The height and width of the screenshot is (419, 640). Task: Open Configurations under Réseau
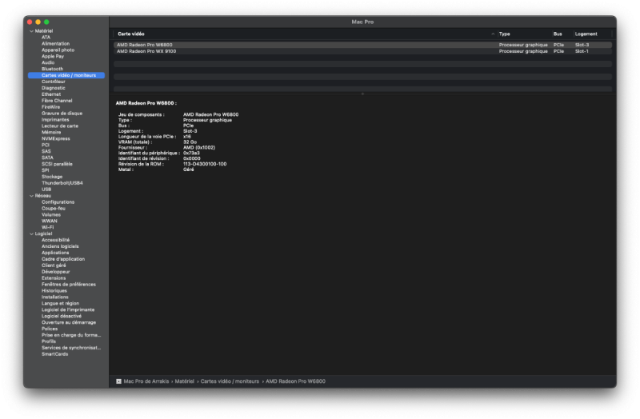pyautogui.click(x=58, y=202)
